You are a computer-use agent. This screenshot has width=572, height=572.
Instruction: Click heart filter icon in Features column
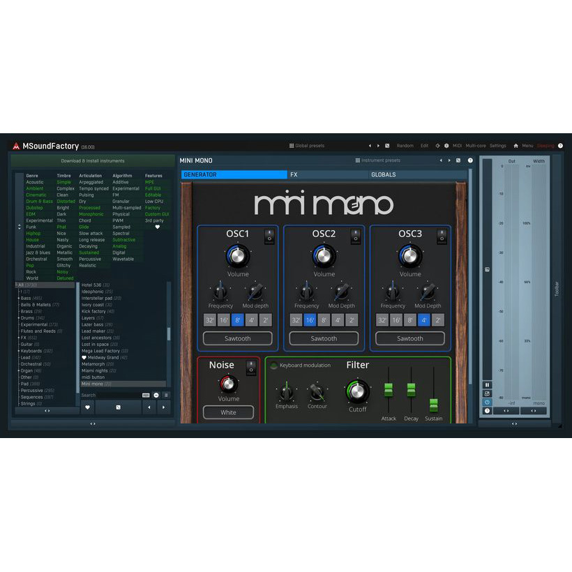pos(157,227)
